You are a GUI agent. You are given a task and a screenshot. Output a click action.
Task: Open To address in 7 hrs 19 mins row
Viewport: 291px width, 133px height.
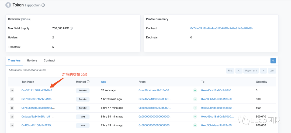coord(218,125)
